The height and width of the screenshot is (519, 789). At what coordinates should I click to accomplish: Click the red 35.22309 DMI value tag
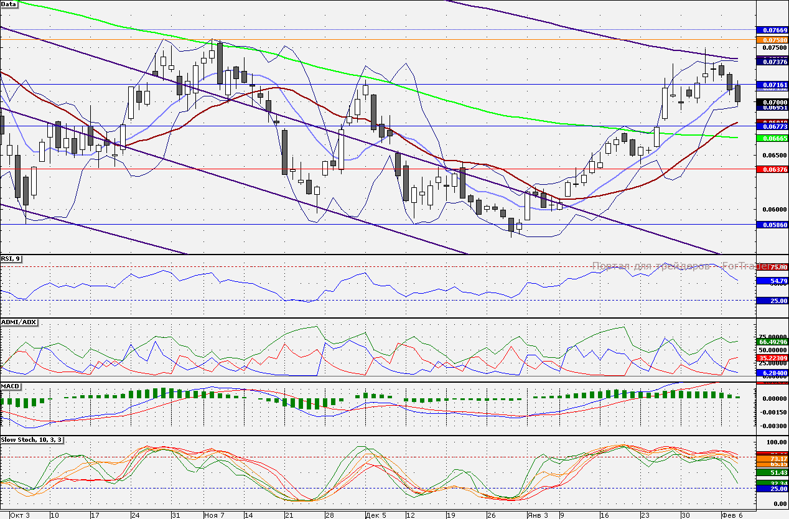click(x=772, y=358)
